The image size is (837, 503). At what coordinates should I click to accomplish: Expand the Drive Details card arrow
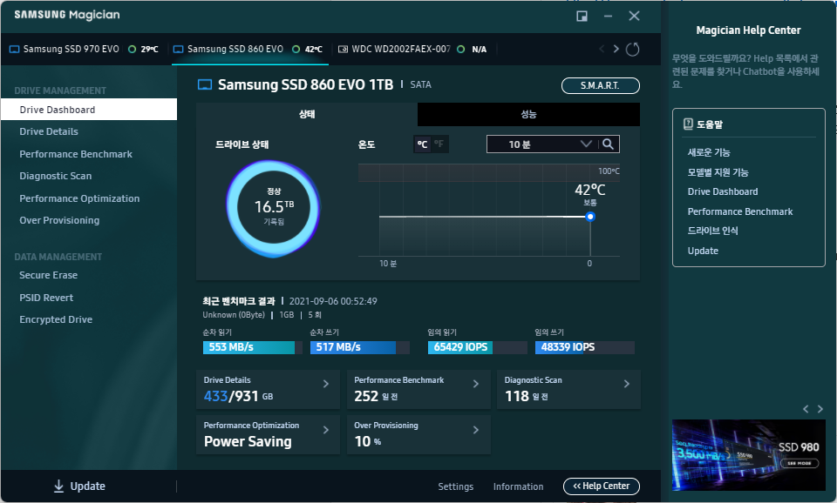325,384
